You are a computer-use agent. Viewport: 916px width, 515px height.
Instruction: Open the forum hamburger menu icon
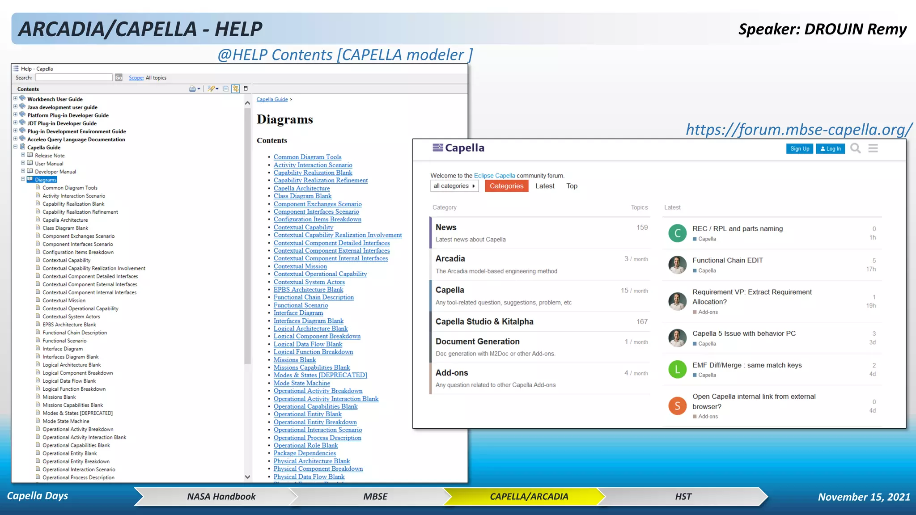tap(873, 148)
